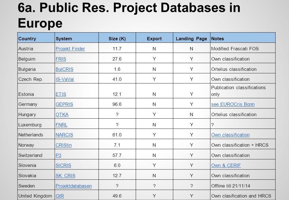289x200 pixels.
Task: Open the IS-VaVaI link
Action: [65, 79]
